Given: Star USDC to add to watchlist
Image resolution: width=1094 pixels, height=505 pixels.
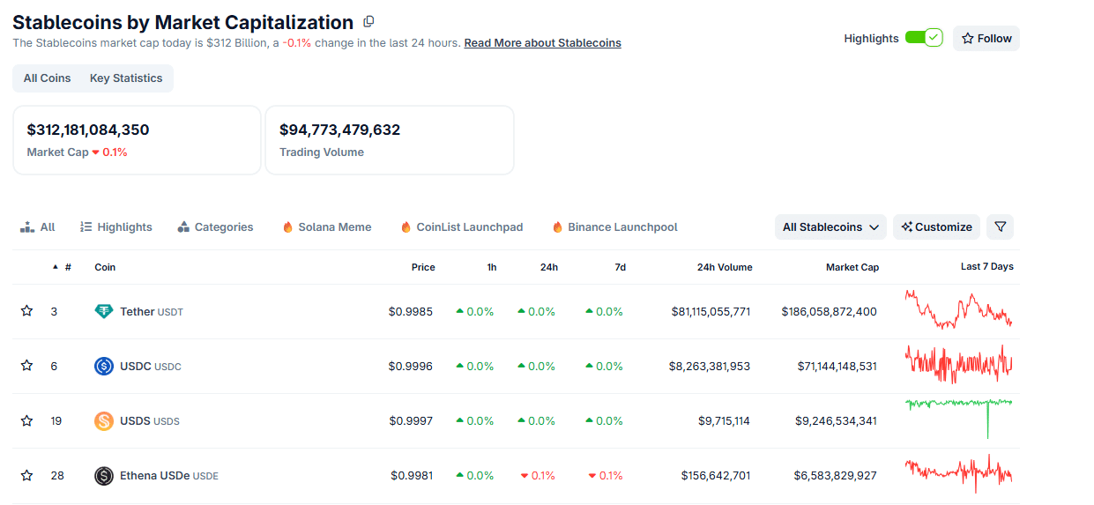Looking at the screenshot, I should tap(27, 366).
